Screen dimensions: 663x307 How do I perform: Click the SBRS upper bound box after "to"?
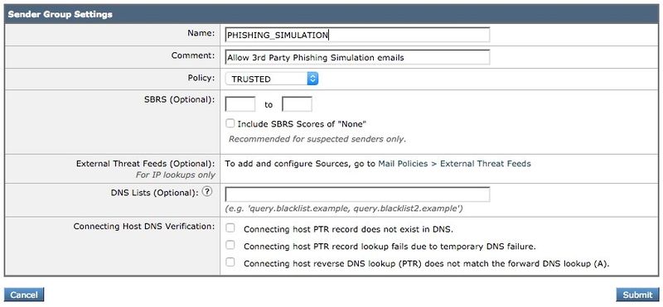[297, 104]
